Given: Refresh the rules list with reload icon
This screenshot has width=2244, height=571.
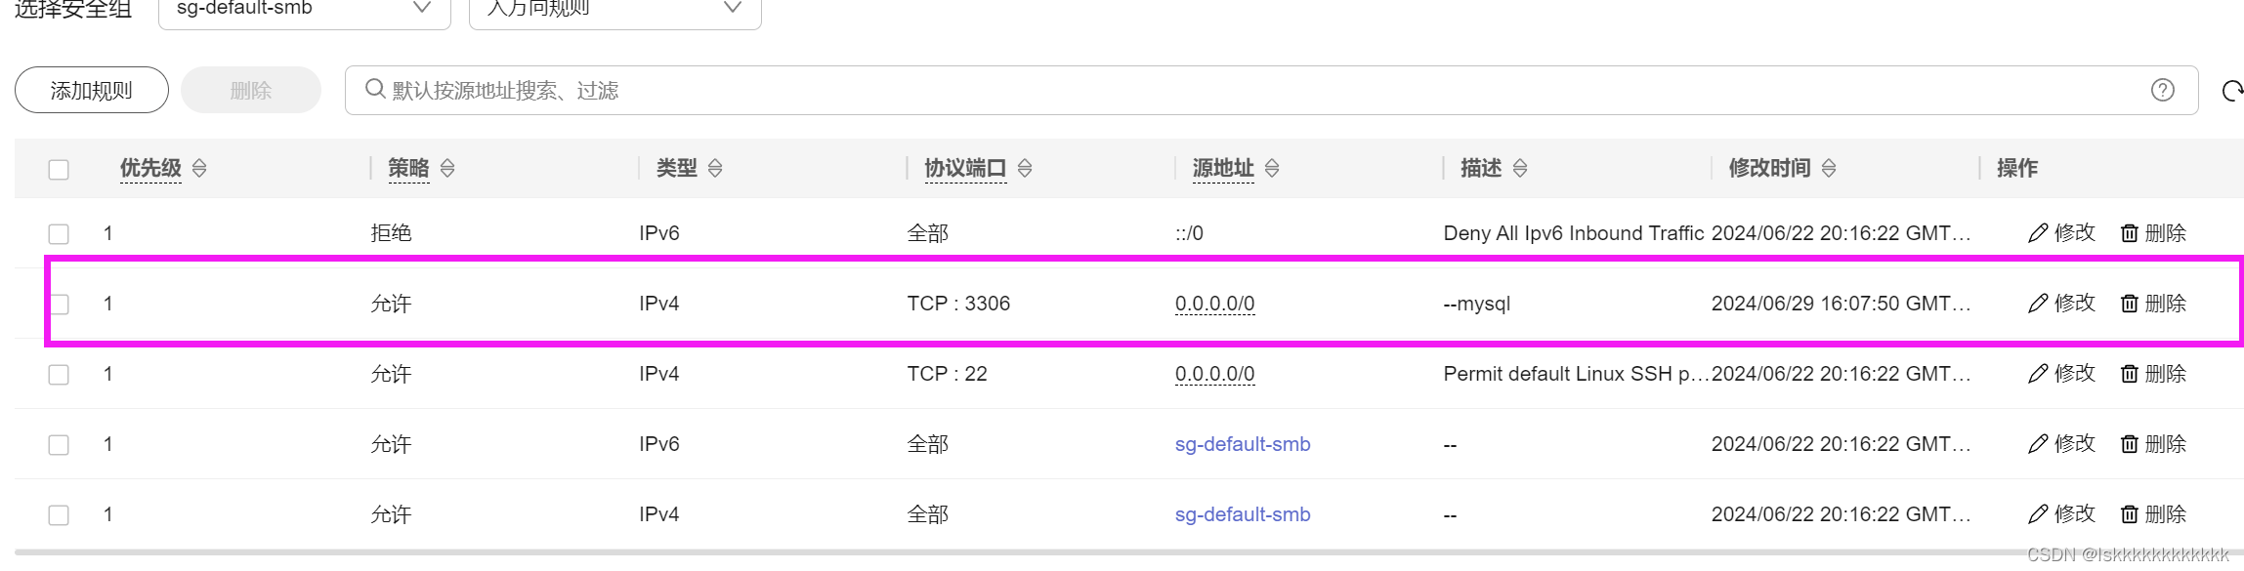Looking at the screenshot, I should tap(2232, 91).
